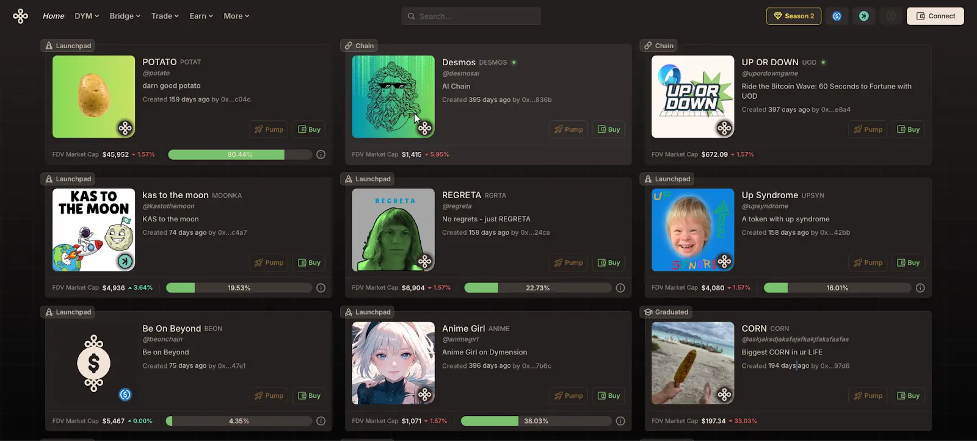Click the info icon on the Up Syndrome card

(x=920, y=288)
